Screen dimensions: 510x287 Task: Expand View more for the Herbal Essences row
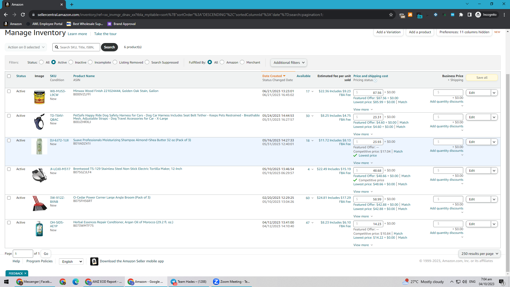(363, 245)
